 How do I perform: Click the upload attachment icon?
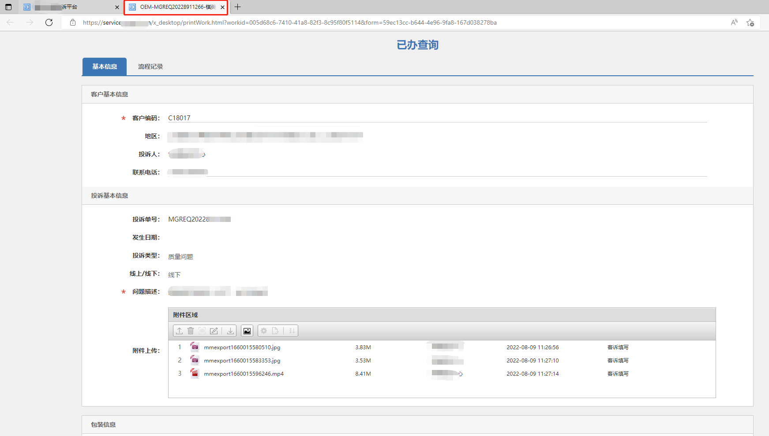point(180,331)
